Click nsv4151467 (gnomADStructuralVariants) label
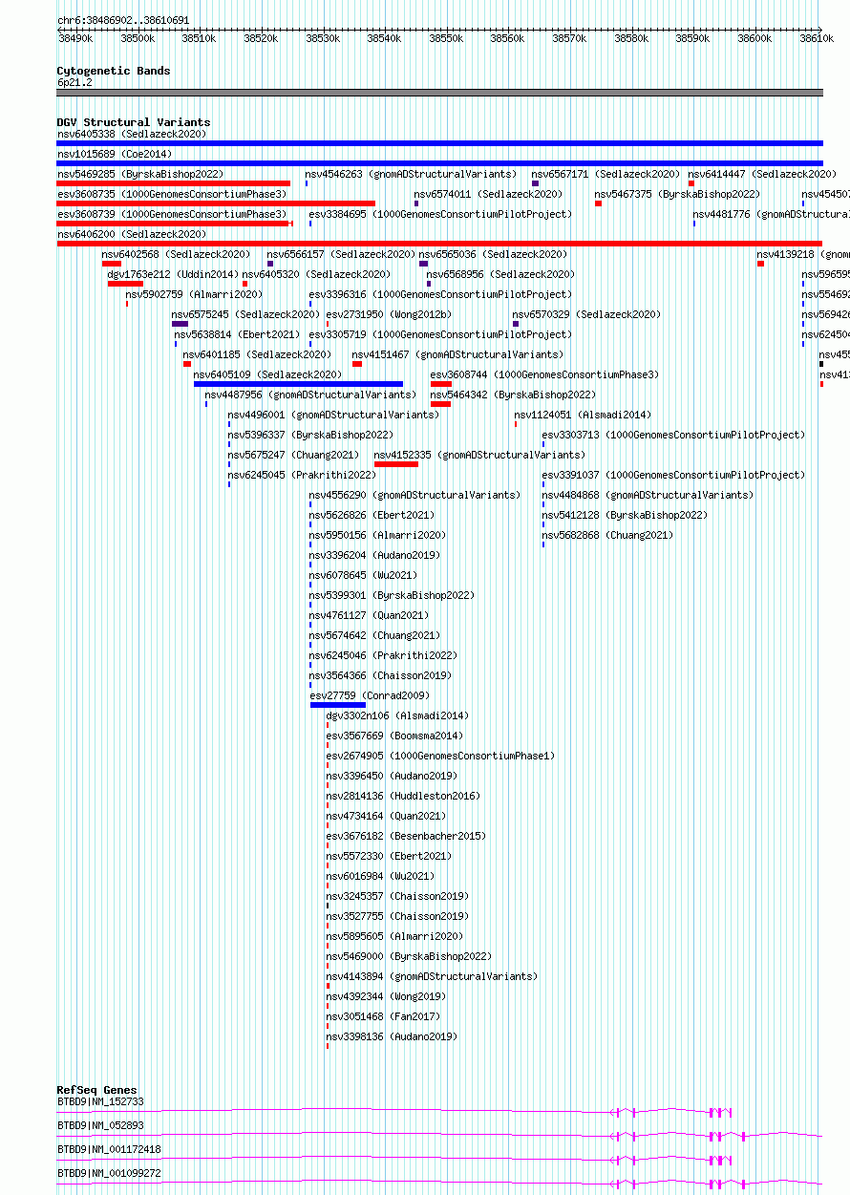 click(457, 355)
